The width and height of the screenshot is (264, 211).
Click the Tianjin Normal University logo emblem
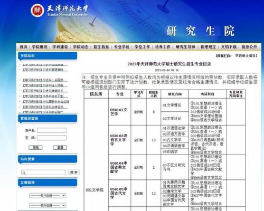tap(37, 11)
